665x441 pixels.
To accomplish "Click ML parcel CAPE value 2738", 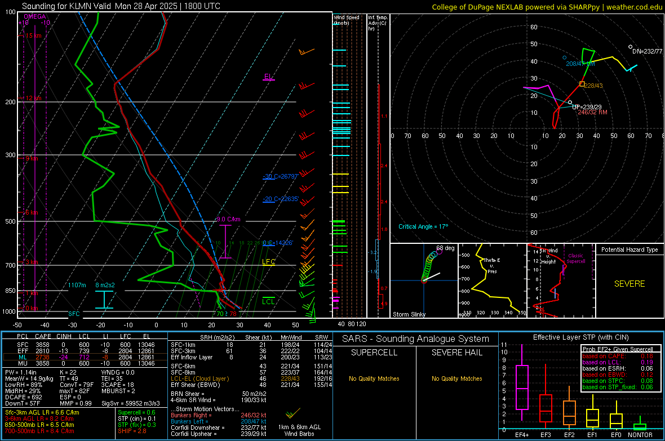I will pyautogui.click(x=43, y=357).
